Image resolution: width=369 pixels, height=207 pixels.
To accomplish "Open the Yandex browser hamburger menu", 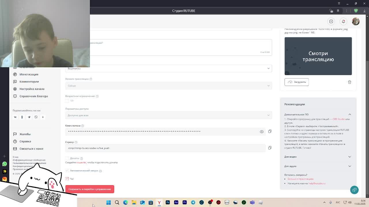I will (339, 3).
